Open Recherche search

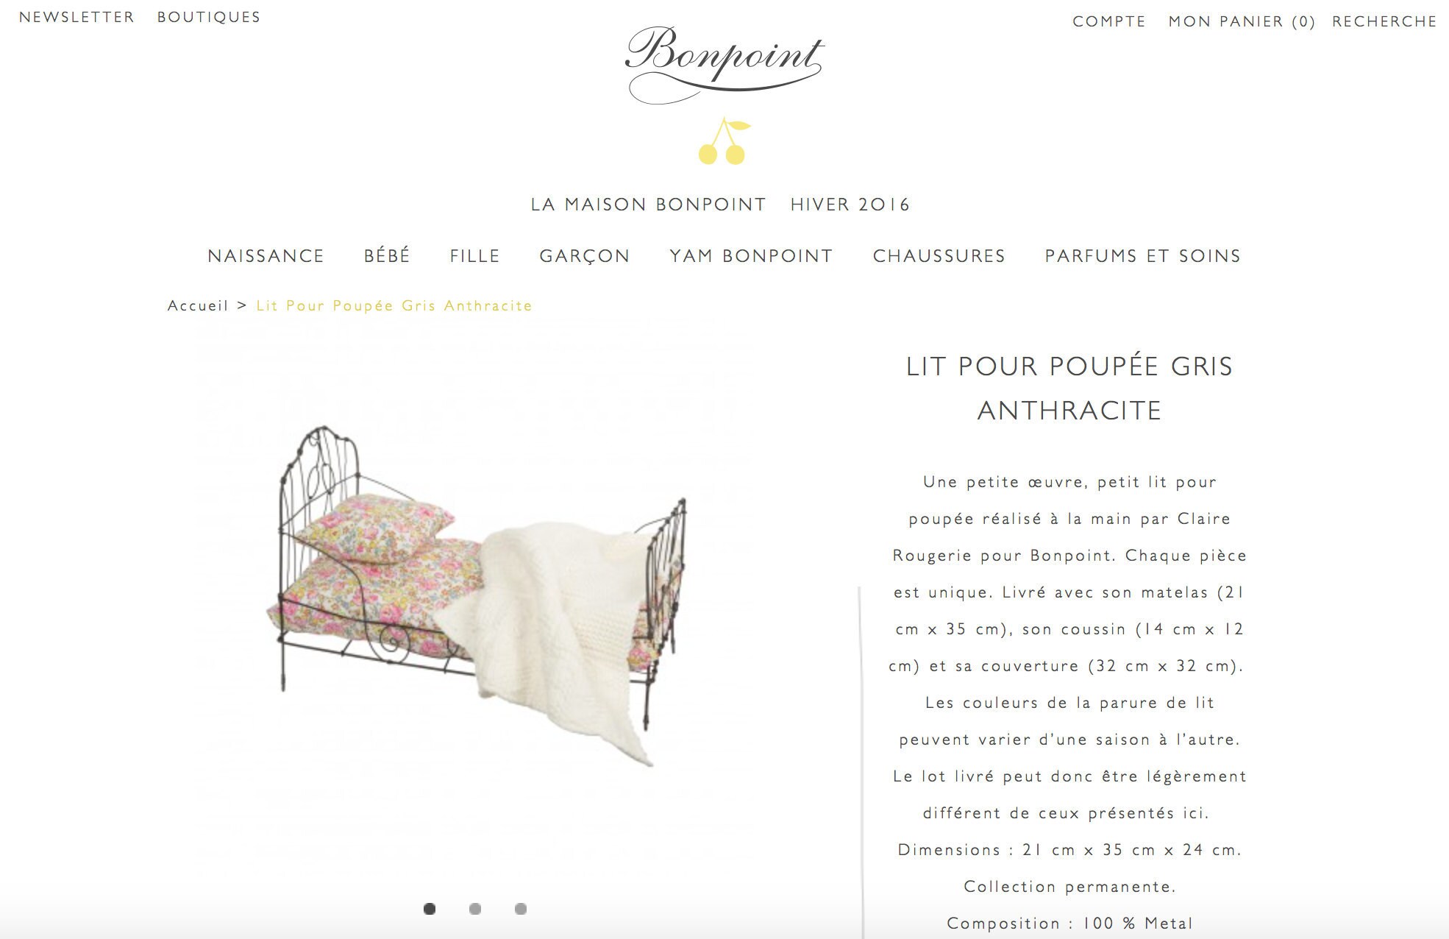click(1384, 21)
